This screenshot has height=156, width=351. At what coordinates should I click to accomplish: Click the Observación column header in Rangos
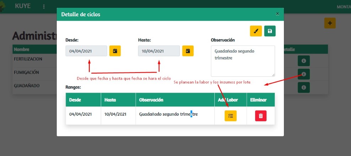[x=151, y=100]
